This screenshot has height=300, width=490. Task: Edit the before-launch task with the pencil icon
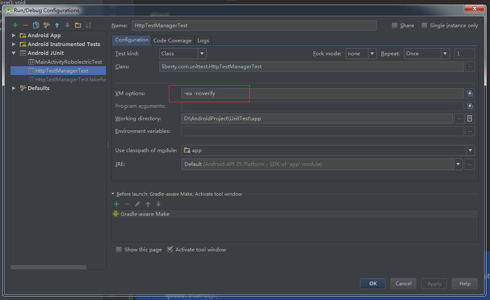(x=137, y=204)
